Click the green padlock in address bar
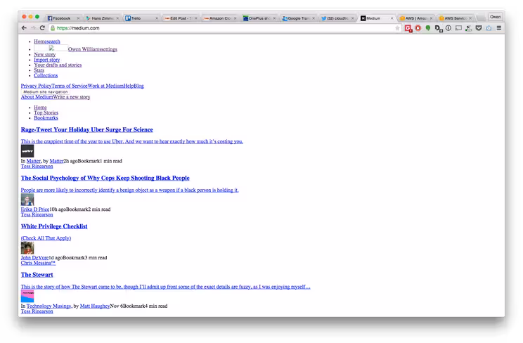Viewport: 523px width, 343px height. pyautogui.click(x=52, y=28)
